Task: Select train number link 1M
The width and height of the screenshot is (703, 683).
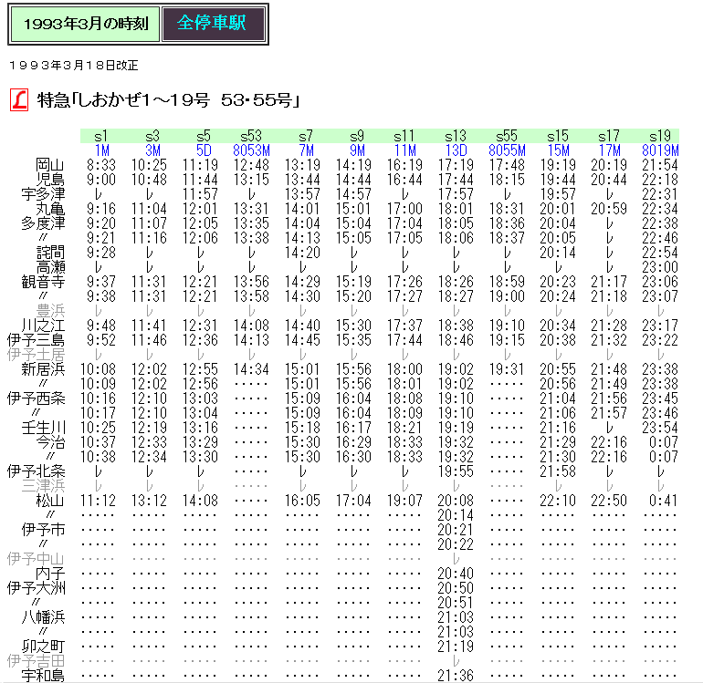Action: click(x=102, y=150)
